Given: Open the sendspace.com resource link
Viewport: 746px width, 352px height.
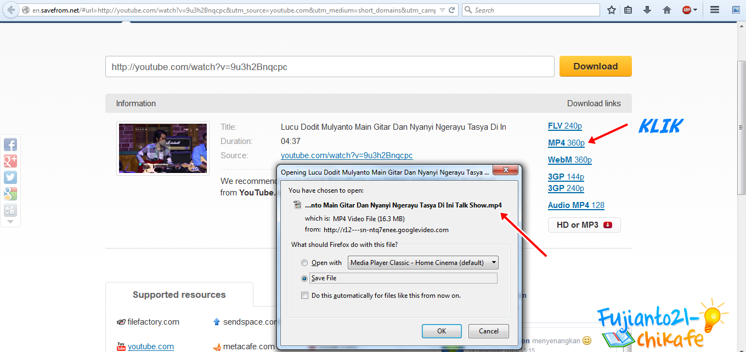Looking at the screenshot, I should point(250,322).
